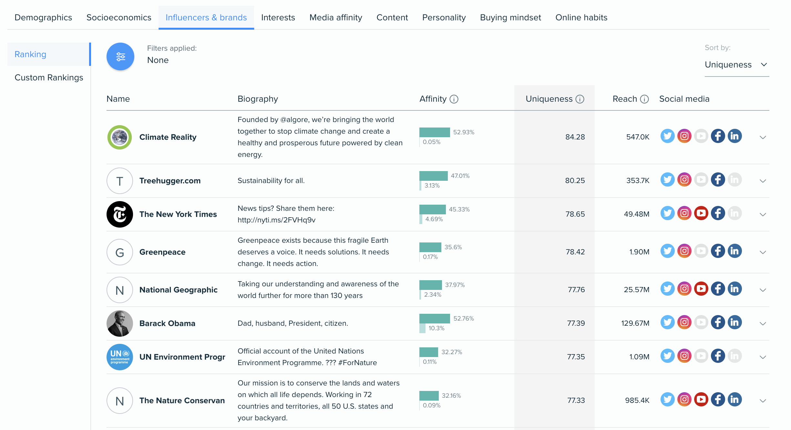Select the Influencers & brands tab
Screen dimensions: 791x430
[207, 17]
